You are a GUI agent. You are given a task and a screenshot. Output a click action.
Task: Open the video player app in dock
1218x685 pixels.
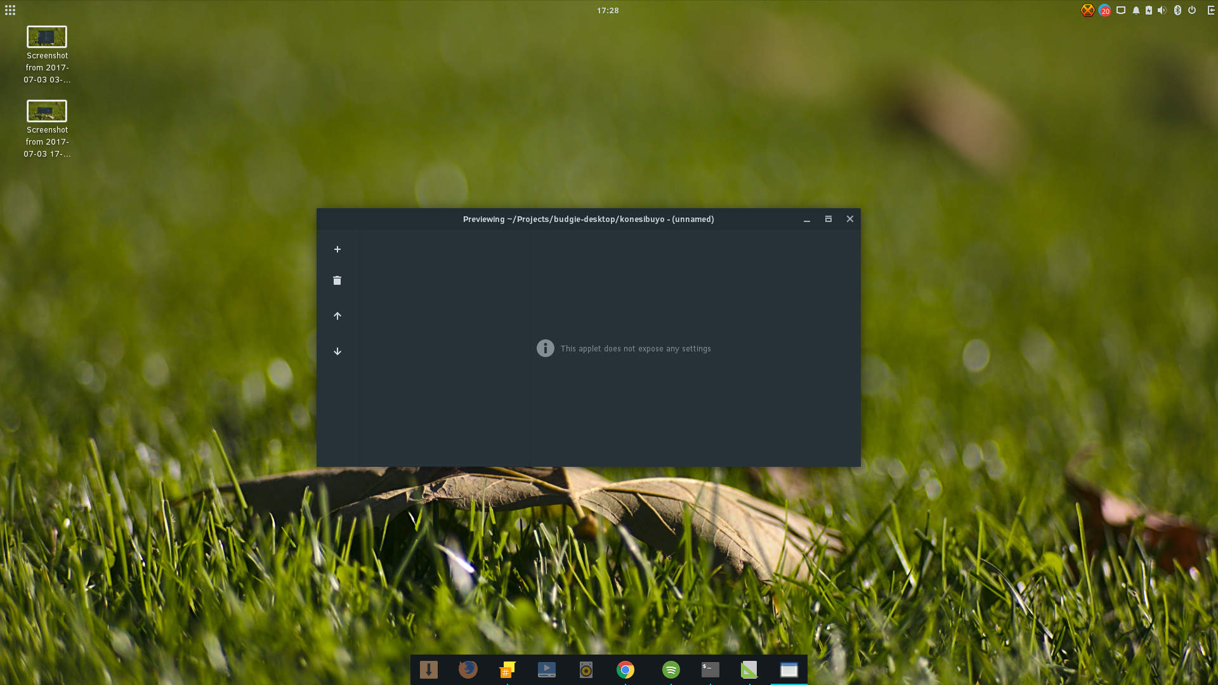[547, 670]
